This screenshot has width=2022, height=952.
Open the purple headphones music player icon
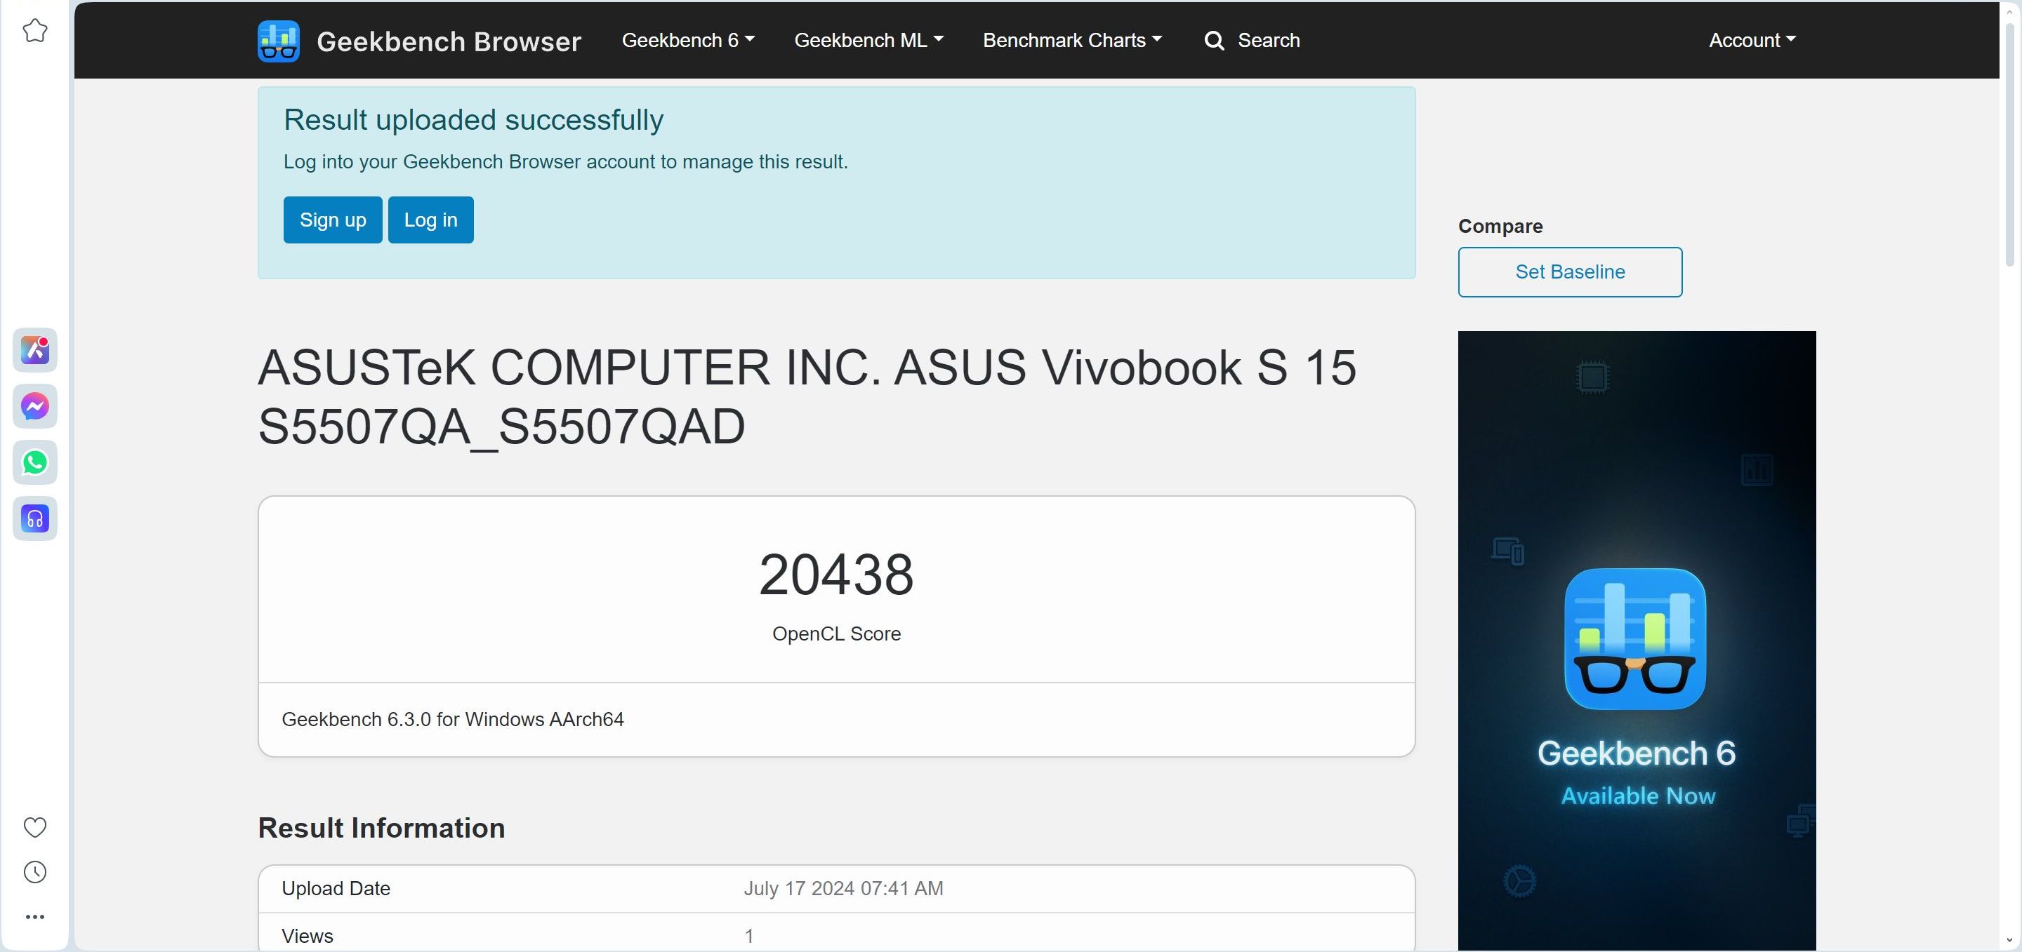pyautogui.click(x=34, y=518)
